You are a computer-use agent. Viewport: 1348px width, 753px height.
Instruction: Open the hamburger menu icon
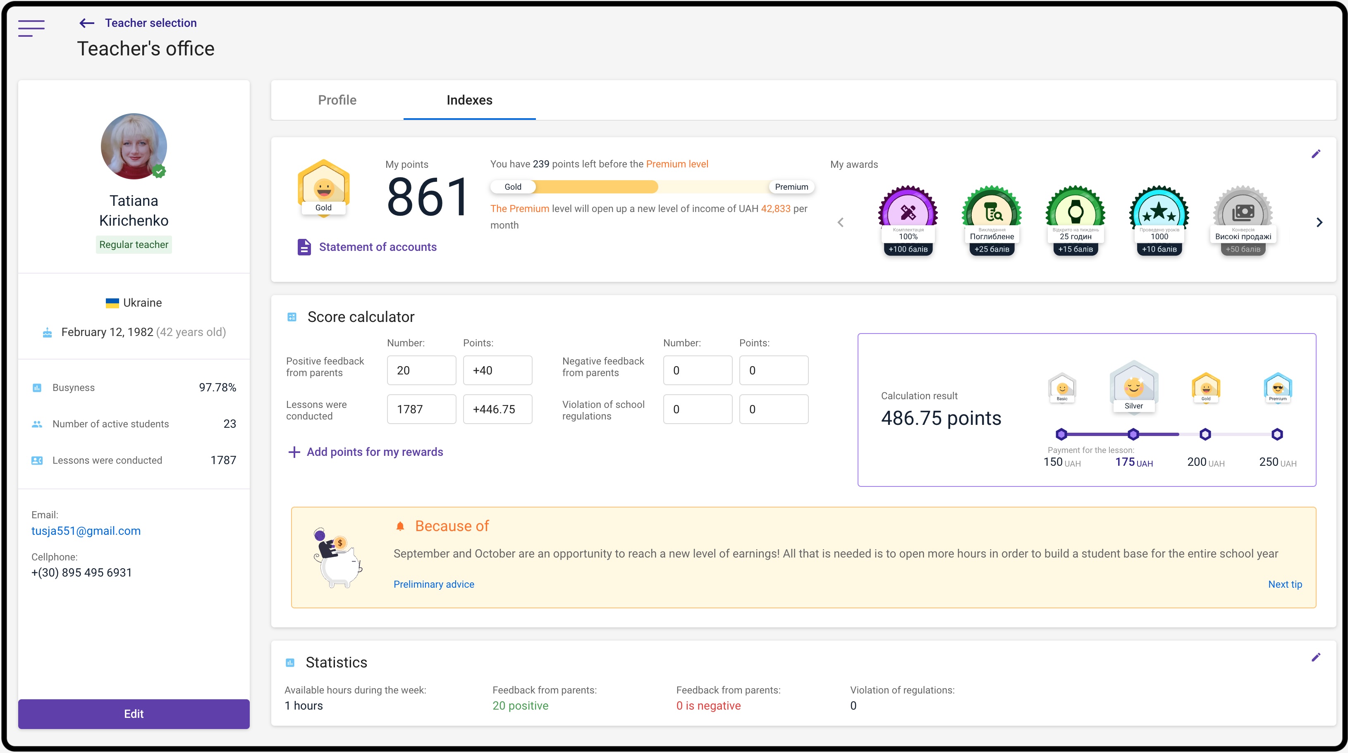31,28
